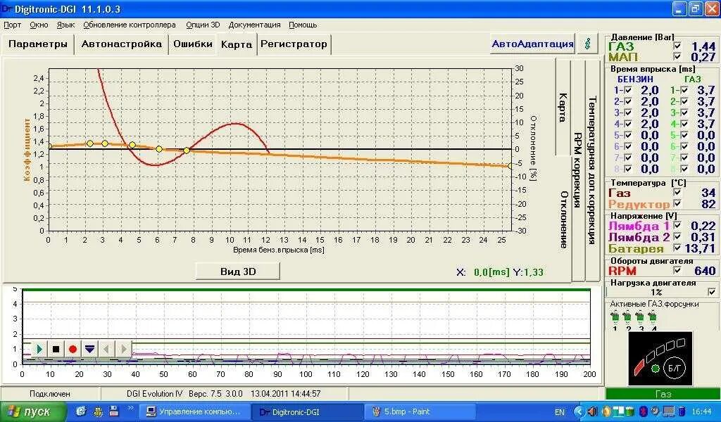
Task: Begin recording with the red circle button
Action: point(73,349)
